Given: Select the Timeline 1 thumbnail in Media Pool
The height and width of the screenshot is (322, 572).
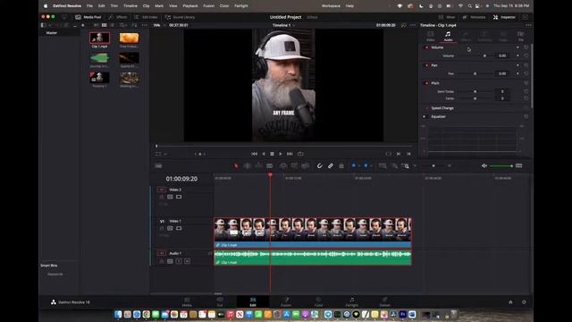Looking at the screenshot, I should tap(99, 78).
